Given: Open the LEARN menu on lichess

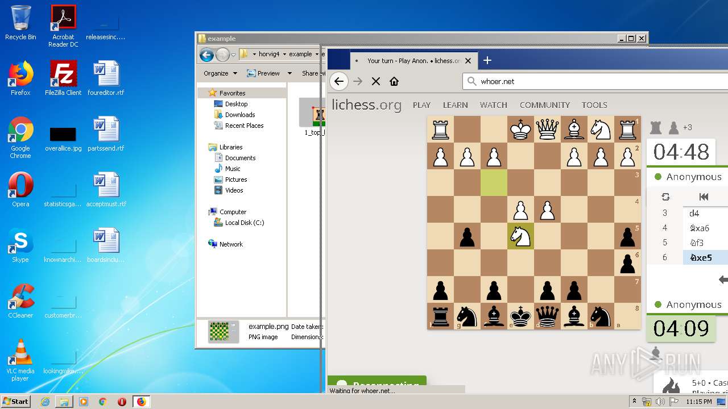Looking at the screenshot, I should click(456, 105).
